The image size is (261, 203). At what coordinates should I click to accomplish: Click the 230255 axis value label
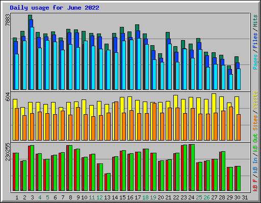pyautogui.click(x=8, y=152)
